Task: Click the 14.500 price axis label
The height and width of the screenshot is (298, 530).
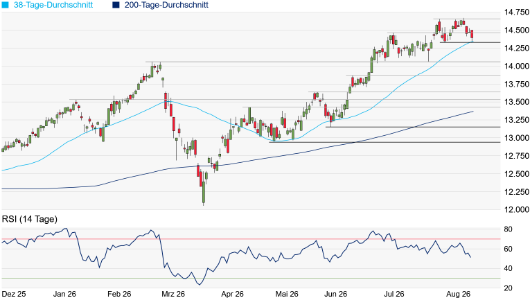Action: point(516,30)
